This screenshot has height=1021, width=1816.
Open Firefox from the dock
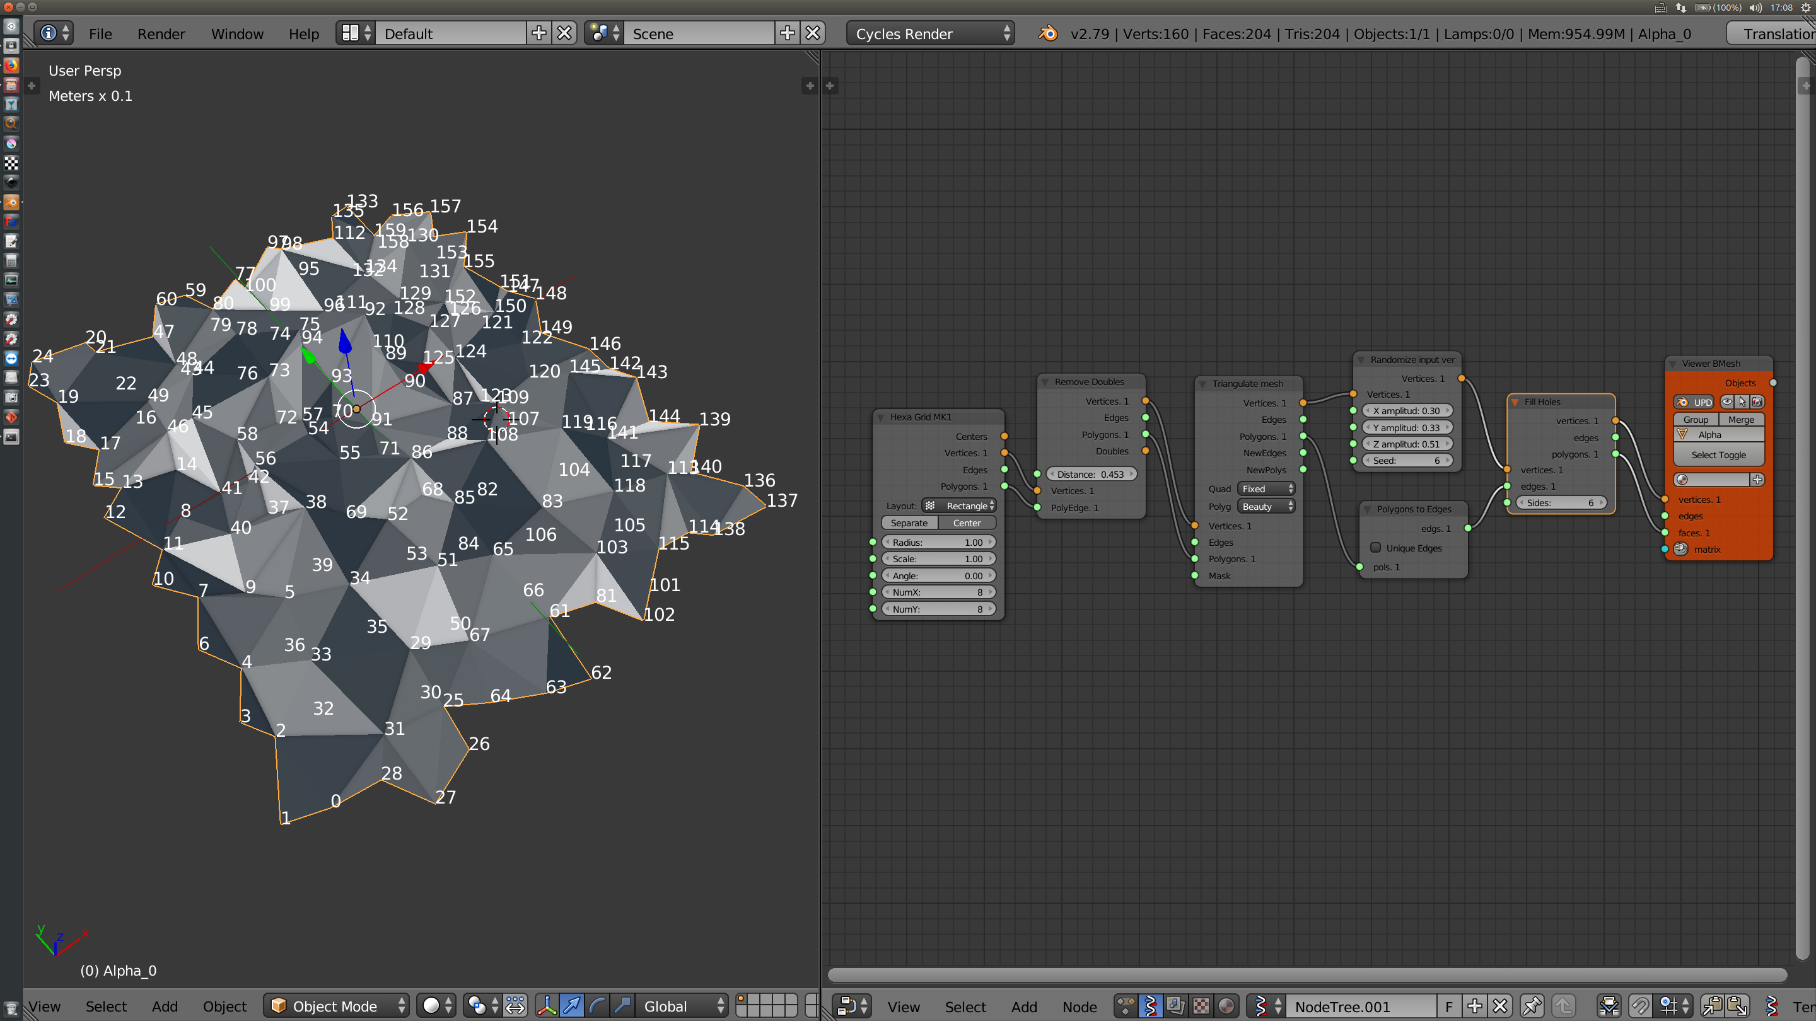click(11, 65)
